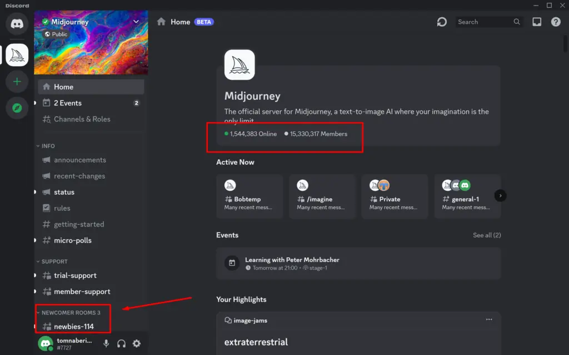Screen dimensions: 569x355
Task: Click the calendar icon on event card
Action: click(x=232, y=263)
